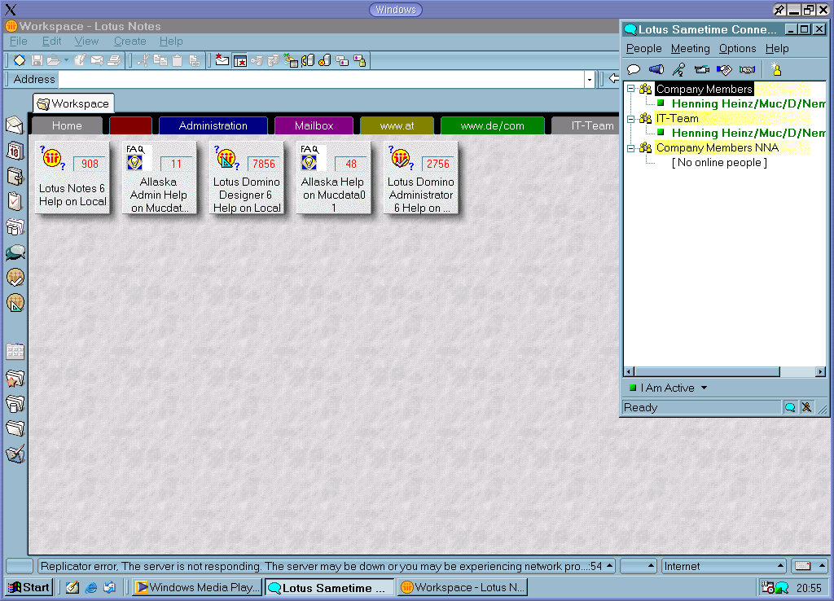Click the Sametime add person icon

tap(776, 69)
